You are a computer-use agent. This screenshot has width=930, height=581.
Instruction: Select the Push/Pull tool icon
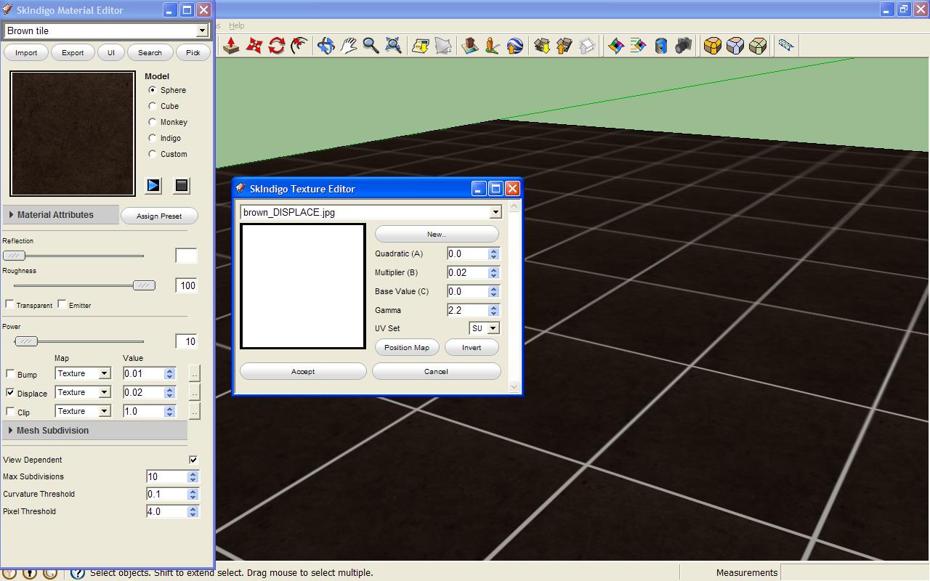click(231, 46)
